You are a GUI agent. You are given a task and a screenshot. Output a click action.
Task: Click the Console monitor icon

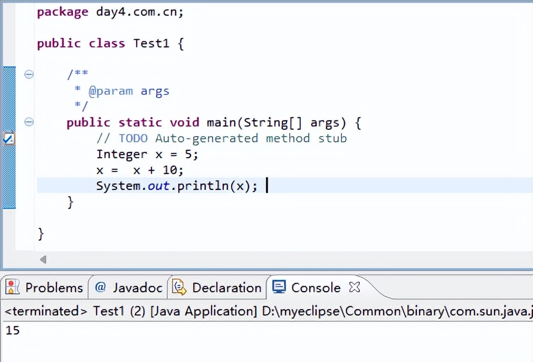coord(279,287)
